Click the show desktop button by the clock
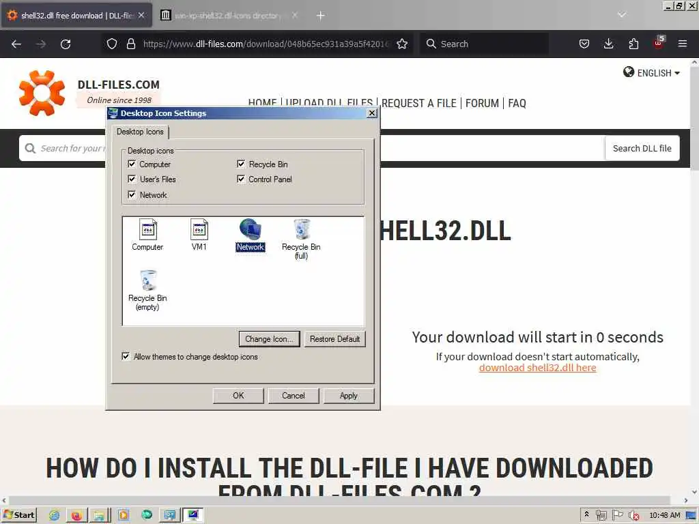Viewport: 699px width, 524px height. pyautogui.click(x=691, y=516)
